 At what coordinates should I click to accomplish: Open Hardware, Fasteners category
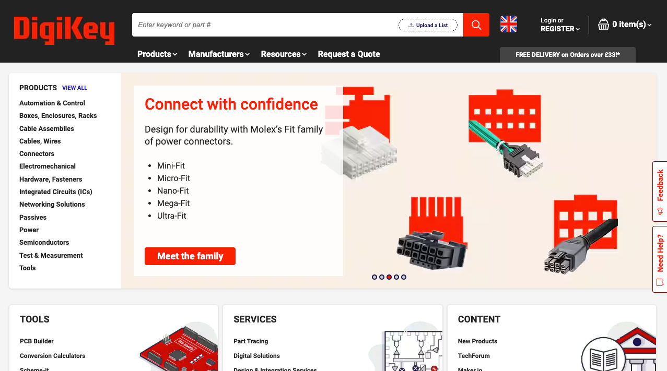point(51,179)
